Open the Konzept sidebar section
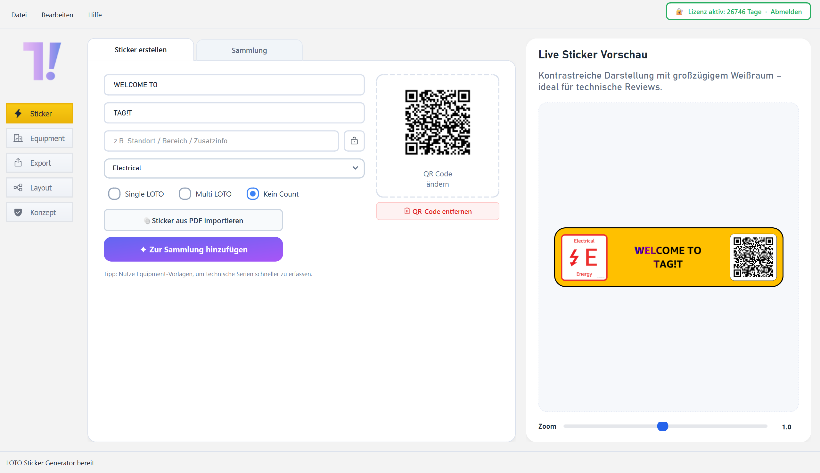The height and width of the screenshot is (473, 820). point(39,212)
